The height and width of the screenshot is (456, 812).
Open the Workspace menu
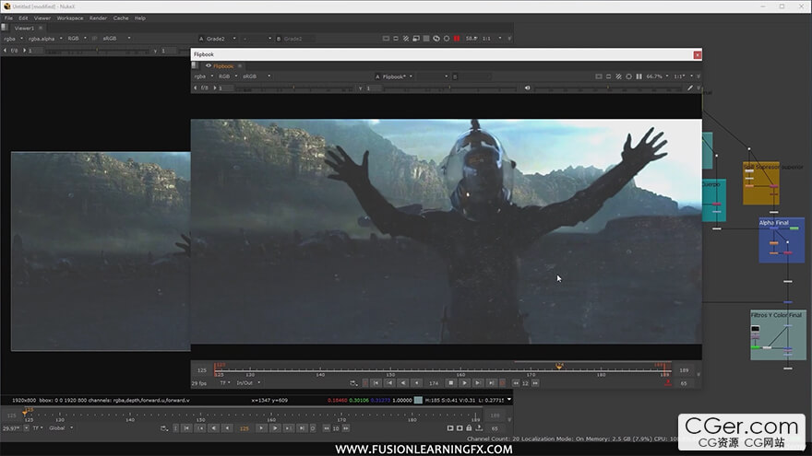69,18
